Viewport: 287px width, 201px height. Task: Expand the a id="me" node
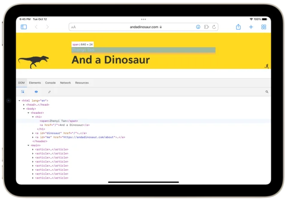tap(33, 137)
